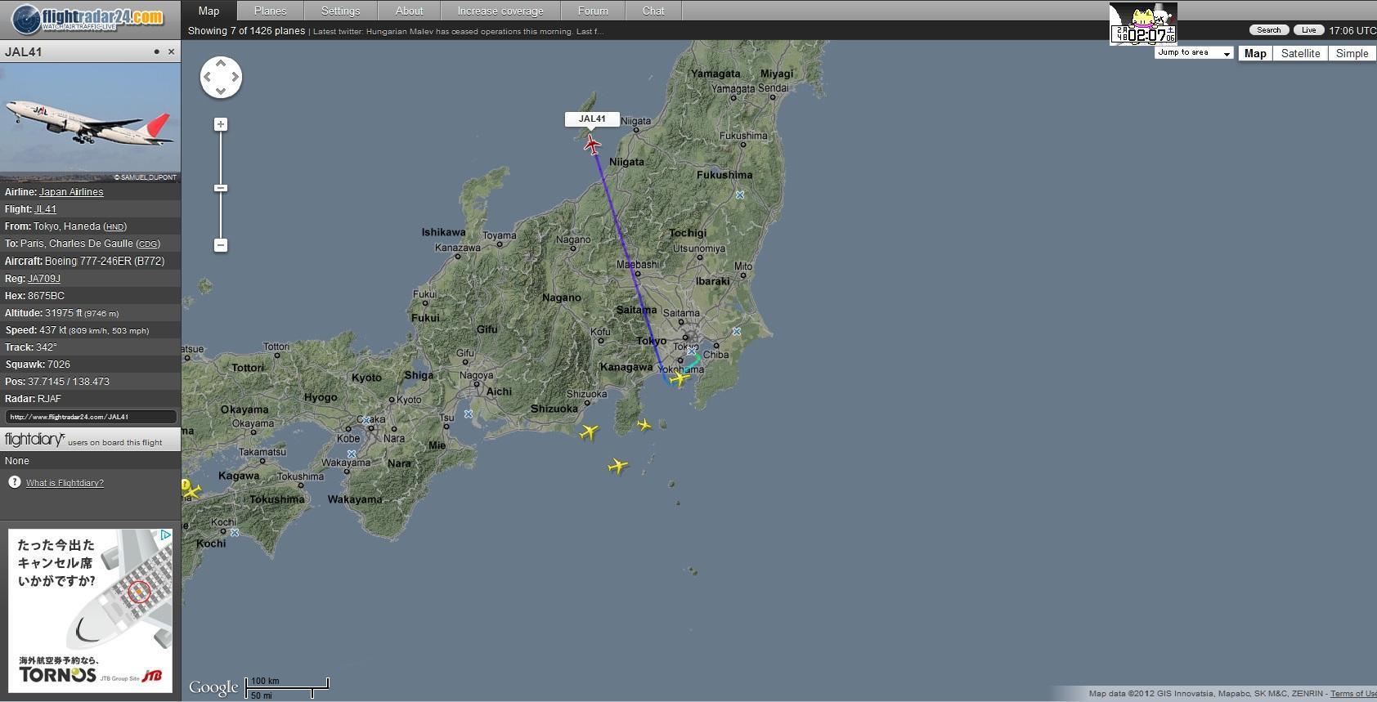Screen dimensions: 1377x702
Task: Click the Haneda airport marker in Tokyo Bay
Action: click(691, 351)
